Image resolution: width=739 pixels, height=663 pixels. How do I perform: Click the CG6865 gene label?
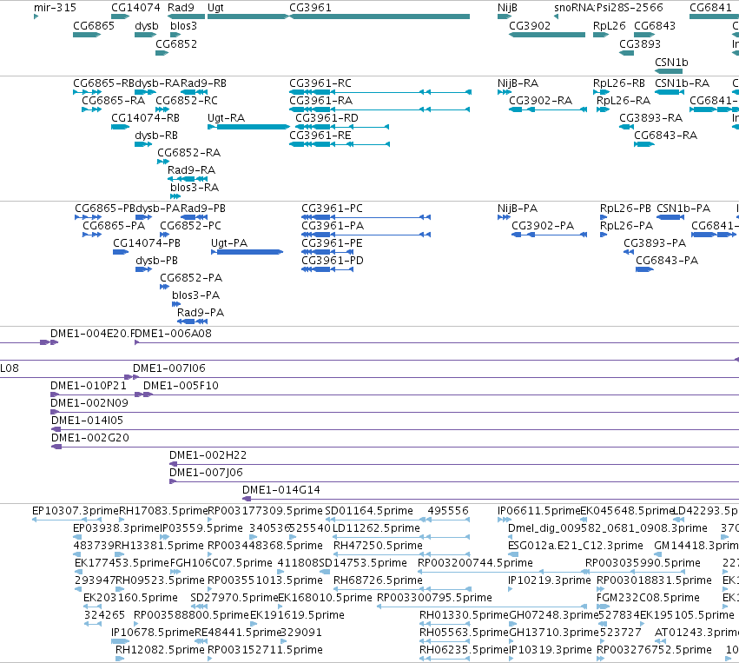tap(94, 25)
